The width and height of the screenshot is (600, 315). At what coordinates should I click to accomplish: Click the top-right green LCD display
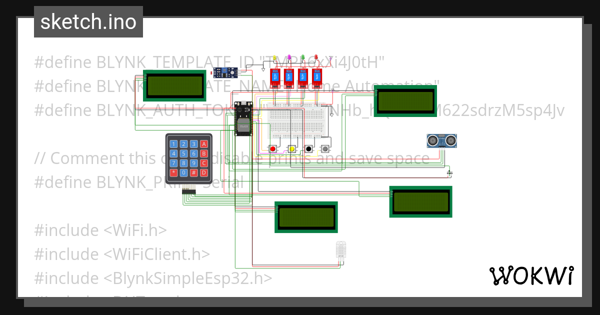pos(406,100)
